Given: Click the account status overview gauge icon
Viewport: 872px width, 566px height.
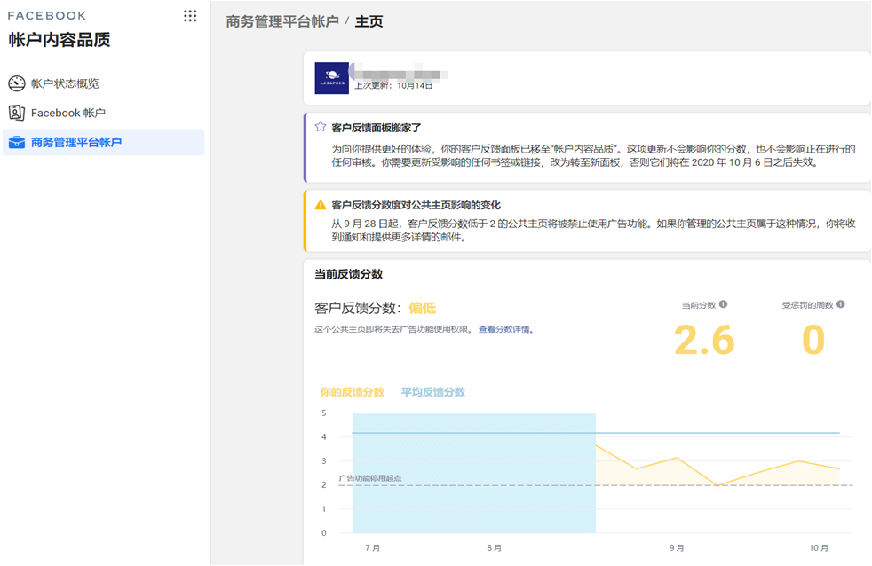Looking at the screenshot, I should point(17,83).
